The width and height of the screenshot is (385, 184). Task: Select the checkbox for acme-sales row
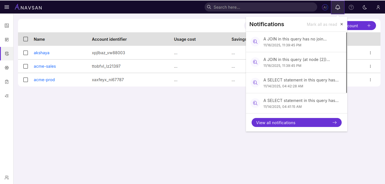pyautogui.click(x=26, y=66)
